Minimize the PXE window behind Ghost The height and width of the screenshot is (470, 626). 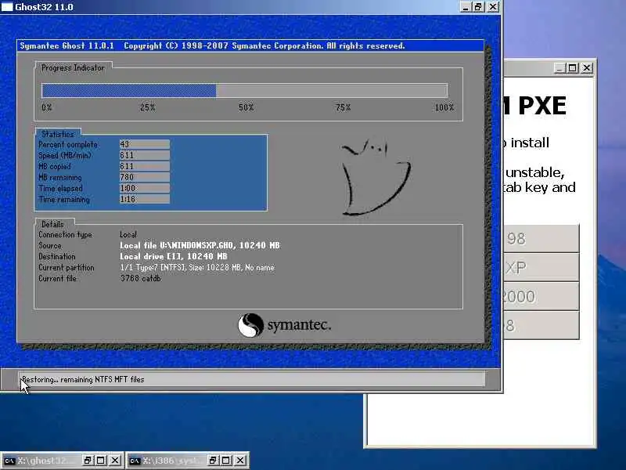pyautogui.click(x=559, y=68)
